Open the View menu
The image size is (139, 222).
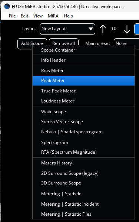pyautogui.click(x=38, y=16)
